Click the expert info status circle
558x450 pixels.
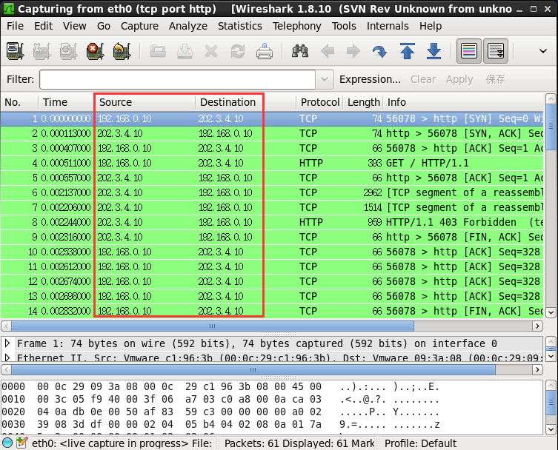[7, 443]
